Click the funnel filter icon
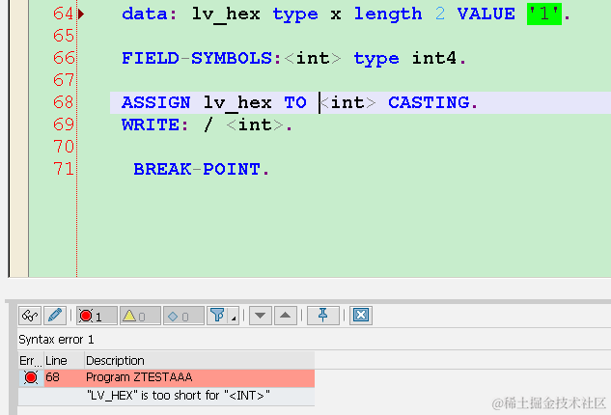This screenshot has width=611, height=415. 217,316
